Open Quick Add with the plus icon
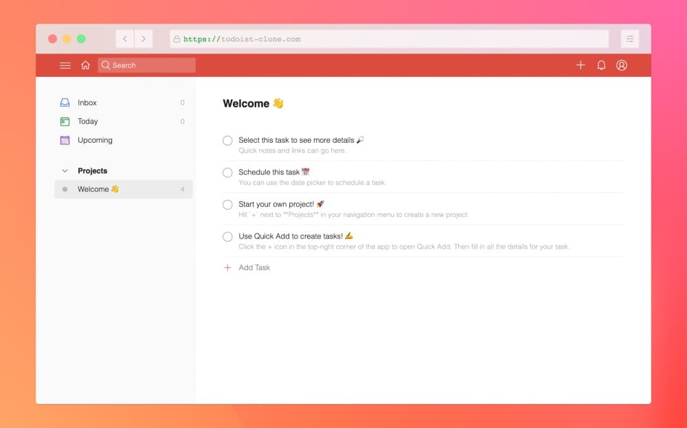The height and width of the screenshot is (428, 687). pyautogui.click(x=581, y=65)
